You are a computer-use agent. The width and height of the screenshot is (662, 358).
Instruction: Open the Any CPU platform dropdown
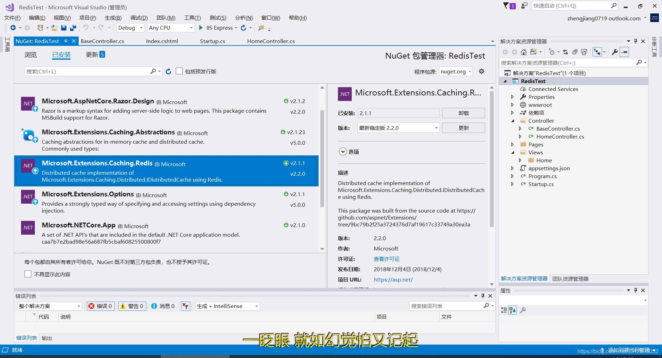[171, 28]
